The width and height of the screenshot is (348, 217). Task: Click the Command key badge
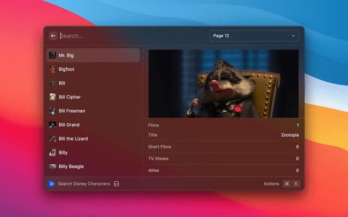pos(287,184)
